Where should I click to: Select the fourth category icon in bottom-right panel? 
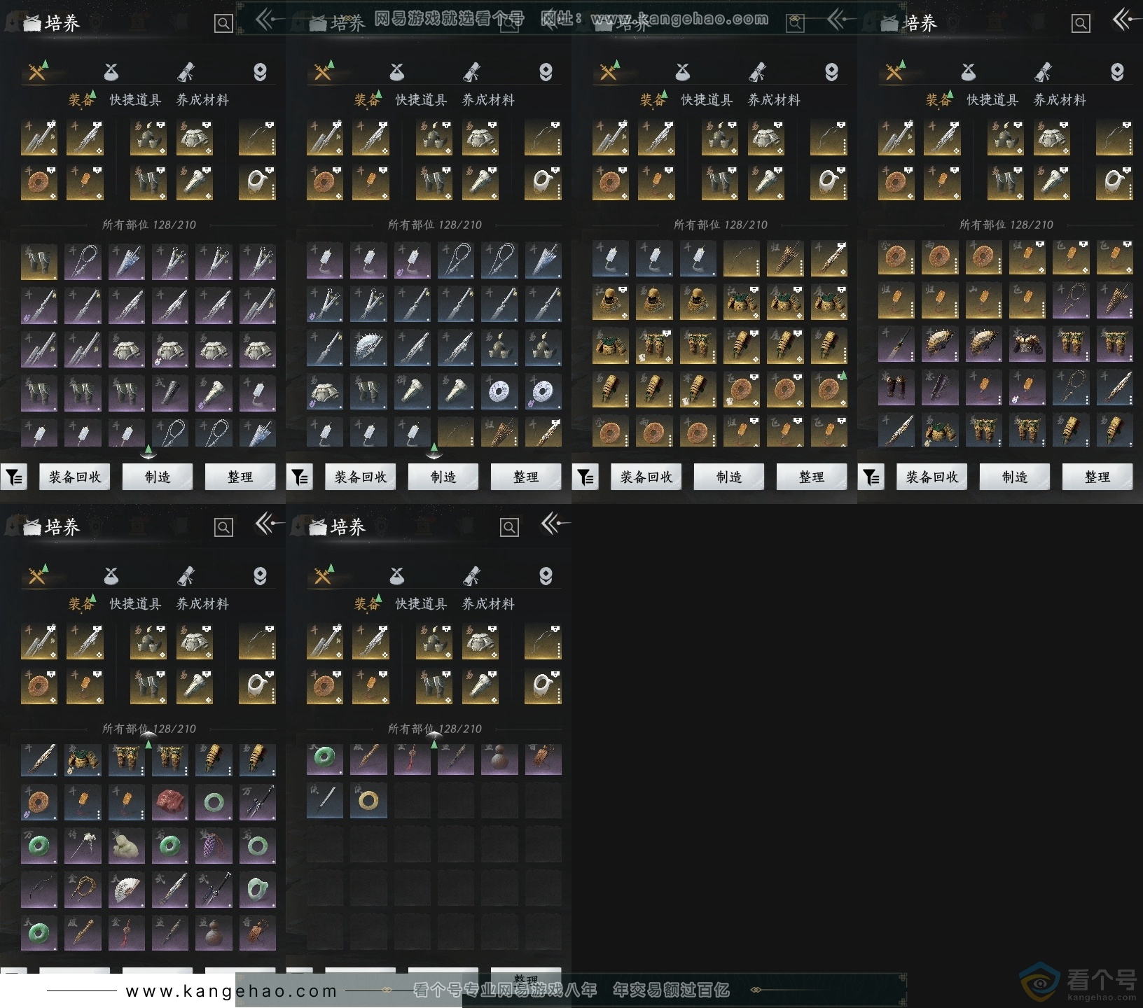pos(546,575)
